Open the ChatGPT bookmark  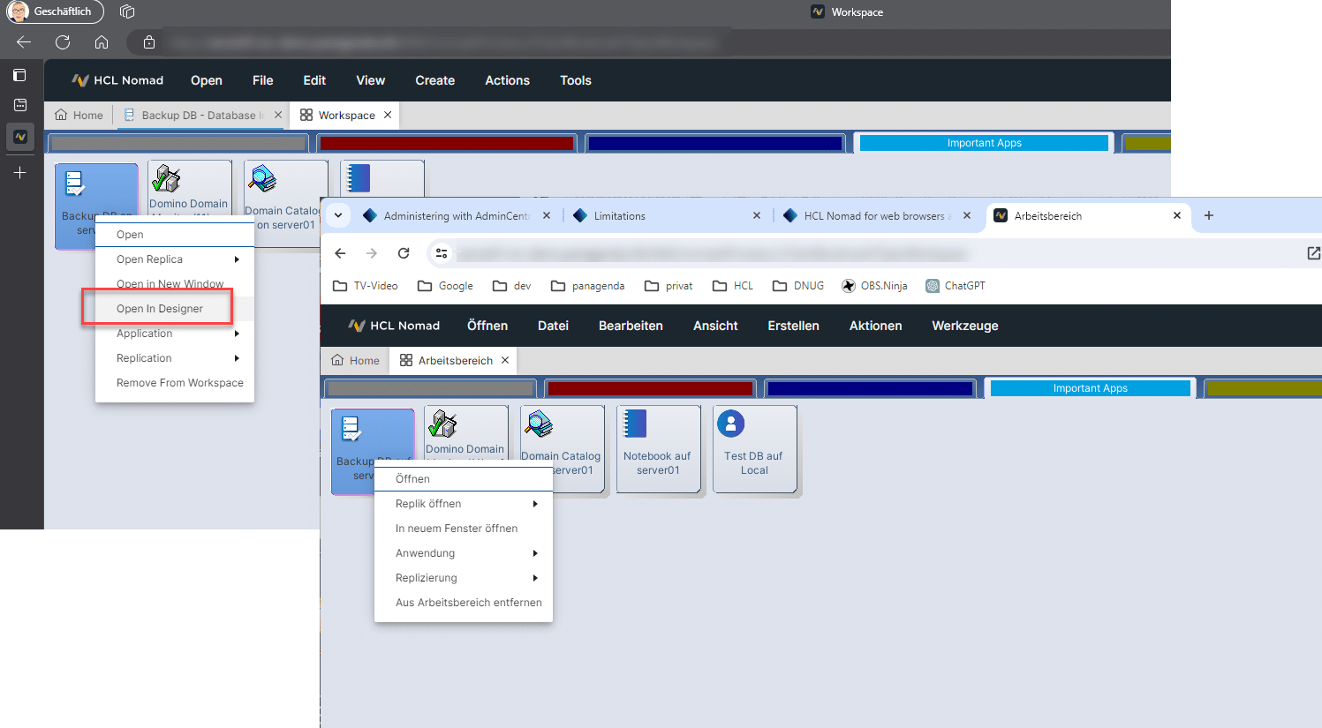pos(956,286)
